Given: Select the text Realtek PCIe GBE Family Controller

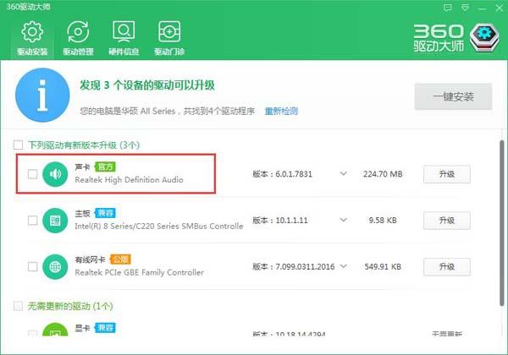Looking at the screenshot, I should (140, 272).
